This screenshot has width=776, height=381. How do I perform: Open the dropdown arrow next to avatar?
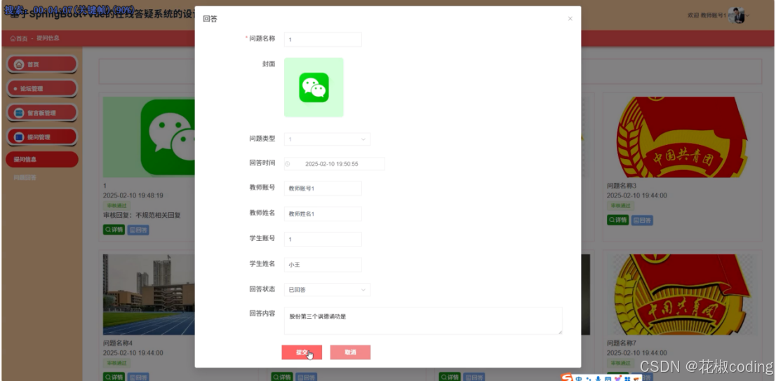(747, 16)
